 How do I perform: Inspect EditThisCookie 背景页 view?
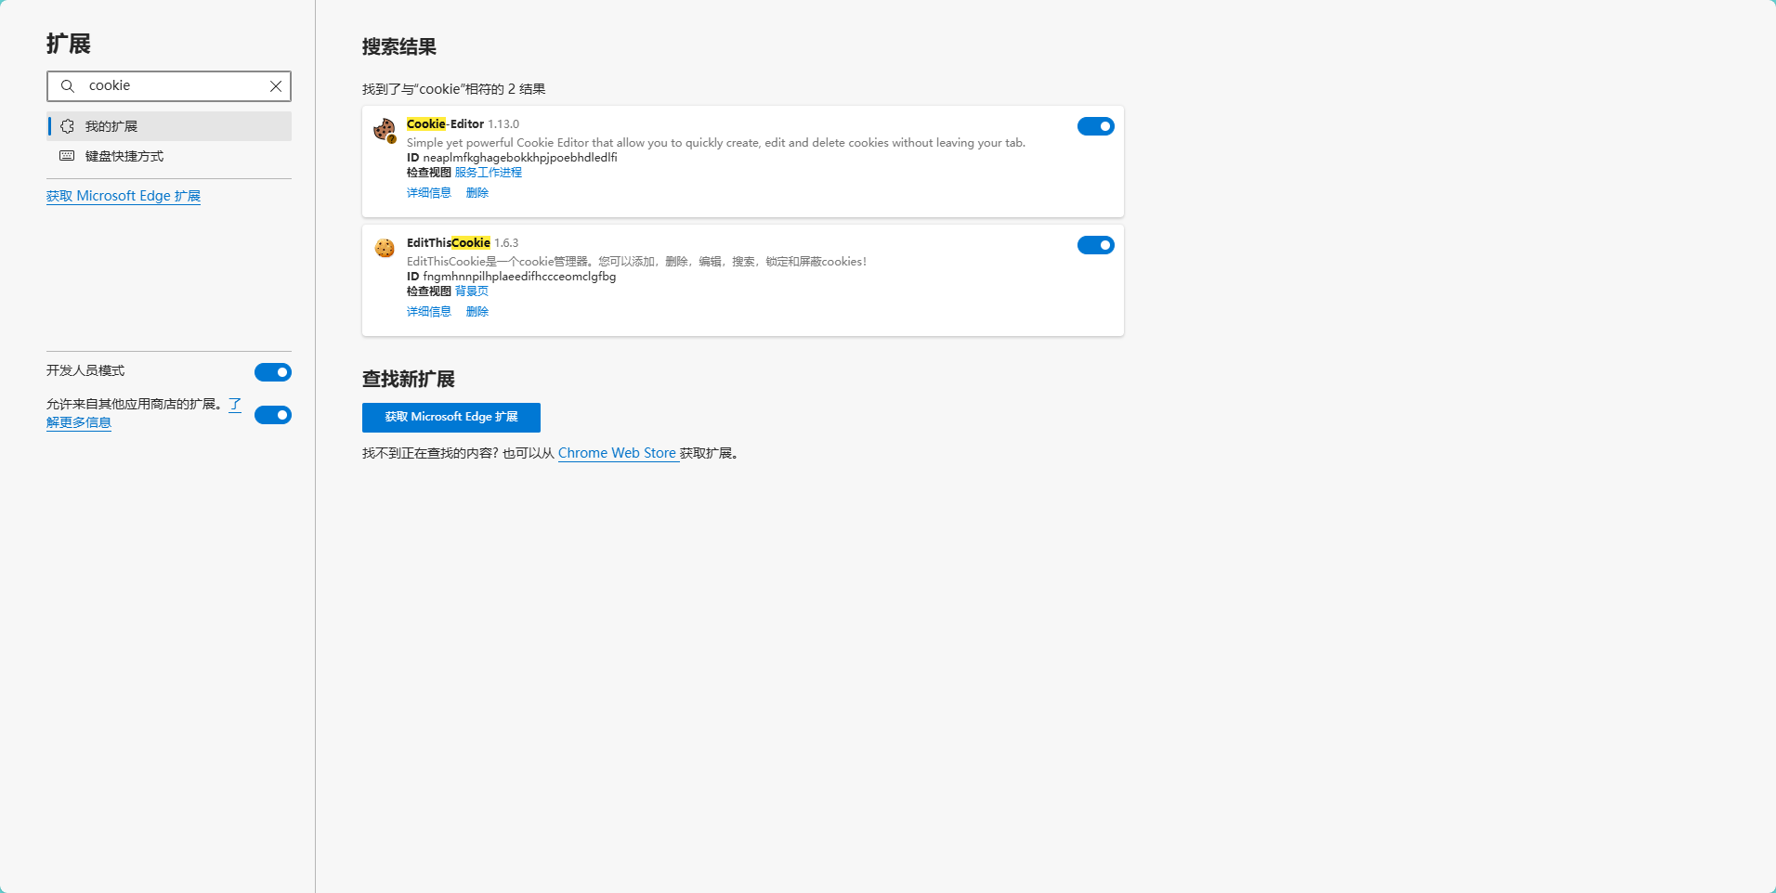(x=471, y=291)
